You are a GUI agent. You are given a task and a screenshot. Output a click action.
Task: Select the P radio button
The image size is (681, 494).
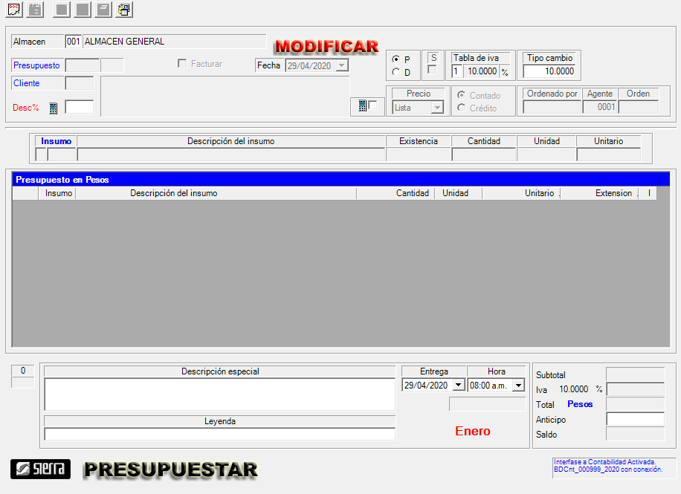pyautogui.click(x=396, y=59)
